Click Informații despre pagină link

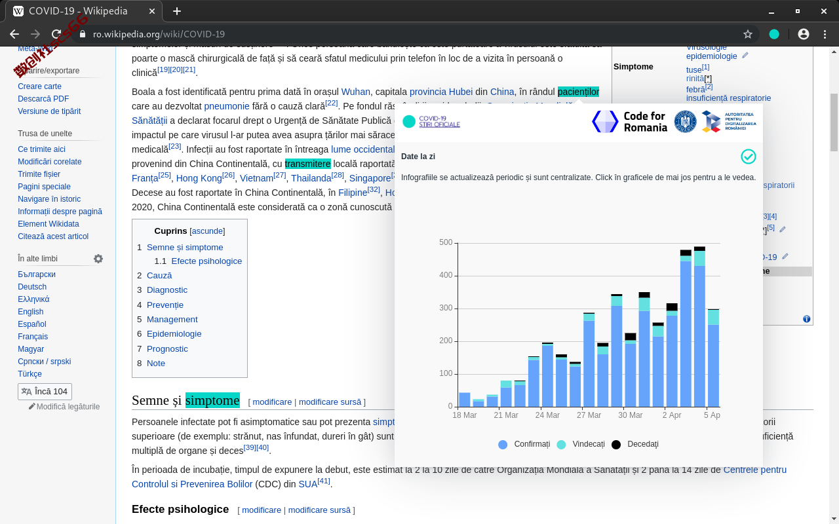coord(60,212)
